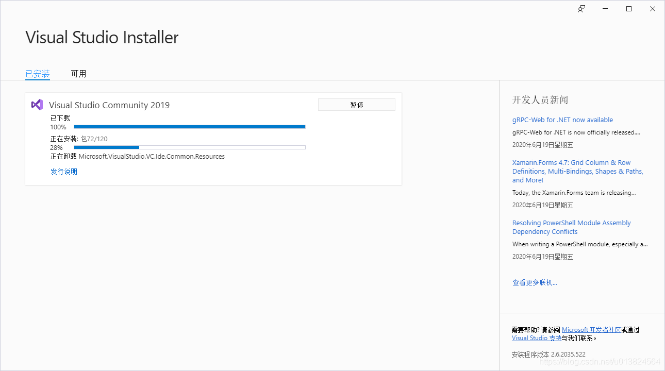Screen dimensions: 665x371
Task: Click the Today, the Xamarin.Forms team description
Action: 574,193
